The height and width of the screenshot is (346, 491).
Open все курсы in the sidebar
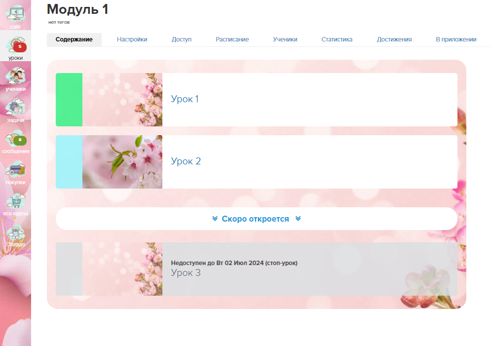pyautogui.click(x=15, y=204)
